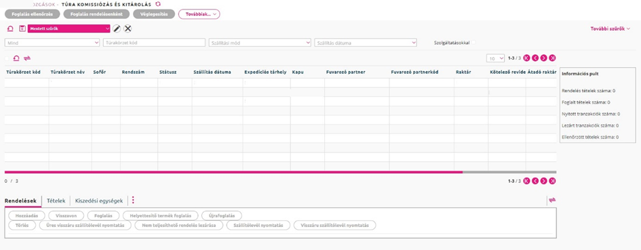Go to the last page using top pagination
641x250 pixels.
point(552,58)
